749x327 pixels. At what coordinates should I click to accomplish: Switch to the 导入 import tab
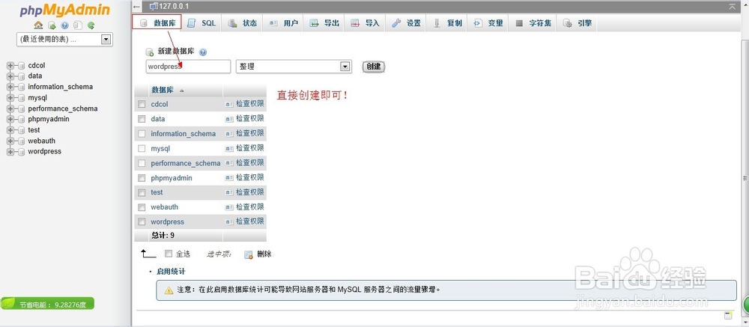click(365, 23)
